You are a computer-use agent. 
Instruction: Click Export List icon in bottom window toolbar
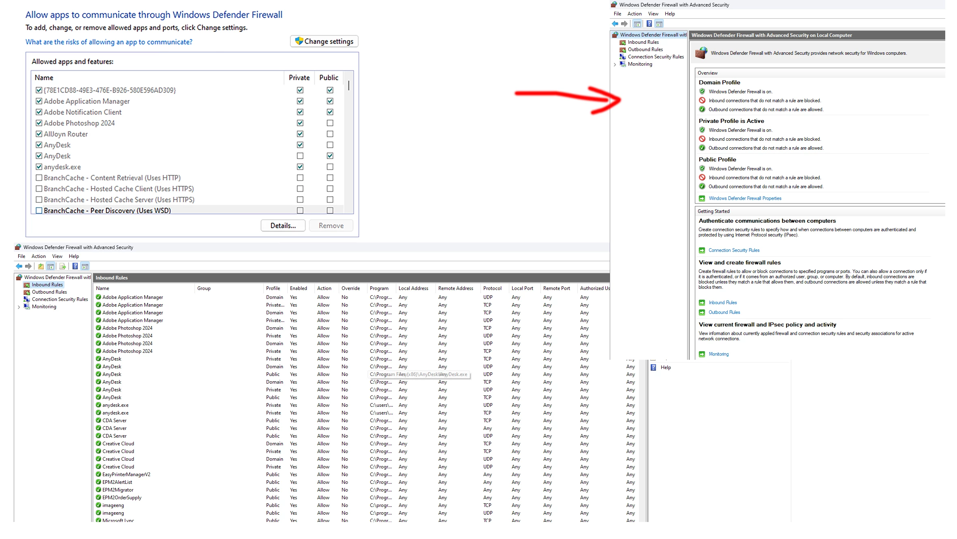coord(62,266)
